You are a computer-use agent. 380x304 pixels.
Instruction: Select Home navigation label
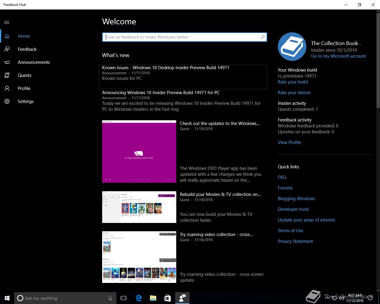click(24, 36)
